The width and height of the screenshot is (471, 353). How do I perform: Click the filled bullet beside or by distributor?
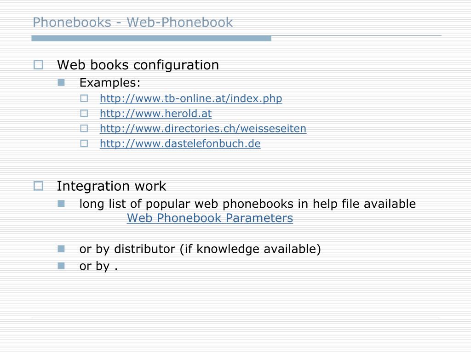[61, 249]
